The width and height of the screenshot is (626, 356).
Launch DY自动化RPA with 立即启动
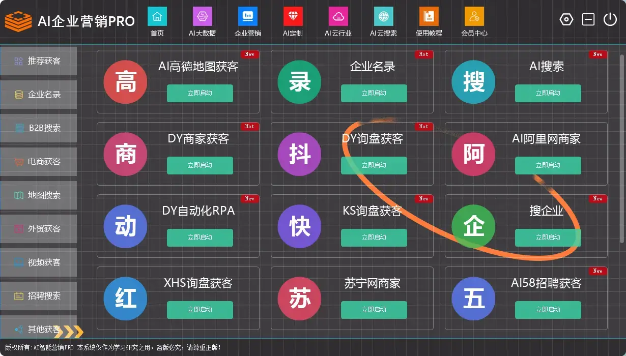[x=200, y=238]
